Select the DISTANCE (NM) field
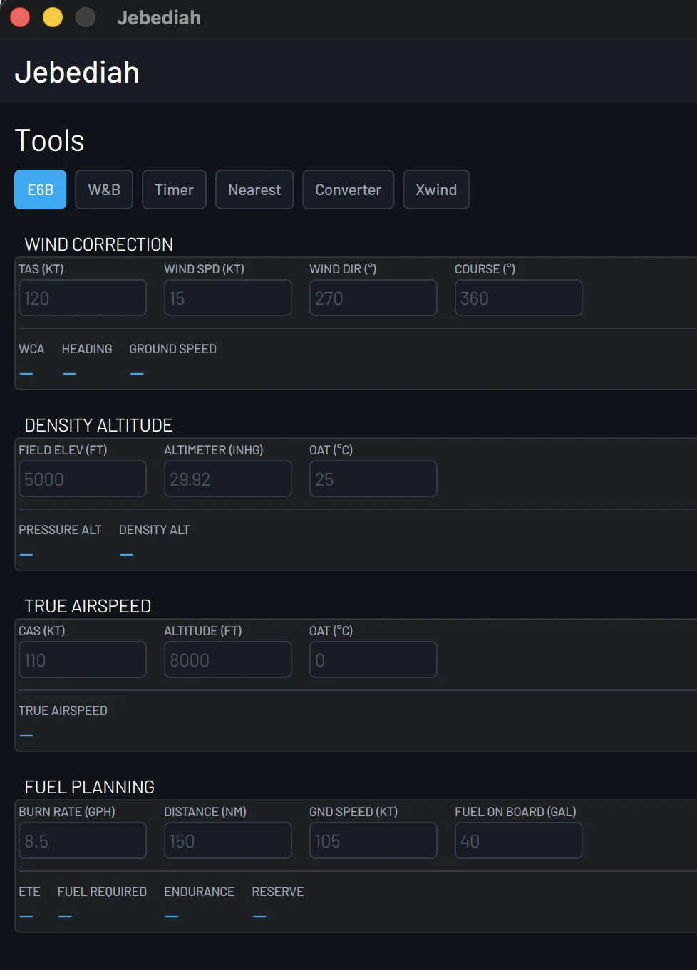Viewport: 697px width, 970px height. [227, 840]
